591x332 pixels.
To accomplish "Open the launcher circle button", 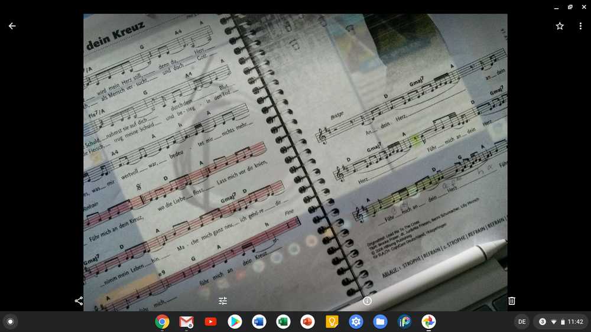I will tap(10, 321).
